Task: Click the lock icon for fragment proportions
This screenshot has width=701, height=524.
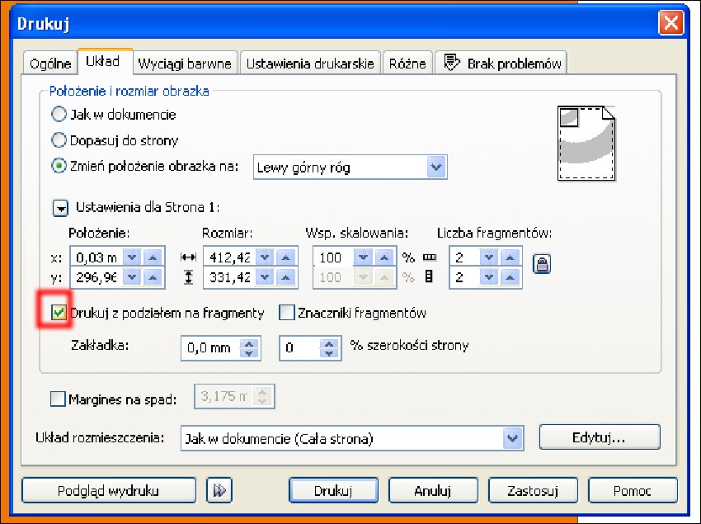Action: pos(543,265)
